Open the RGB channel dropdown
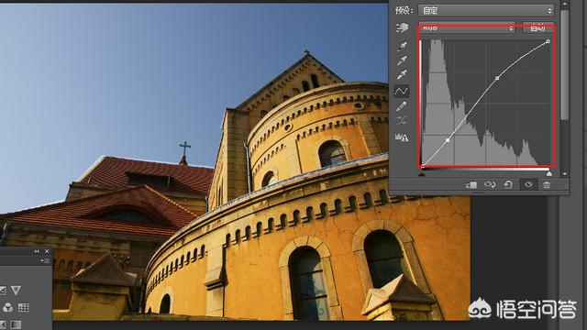The height and width of the screenshot is (330, 587). pyautogui.click(x=467, y=27)
